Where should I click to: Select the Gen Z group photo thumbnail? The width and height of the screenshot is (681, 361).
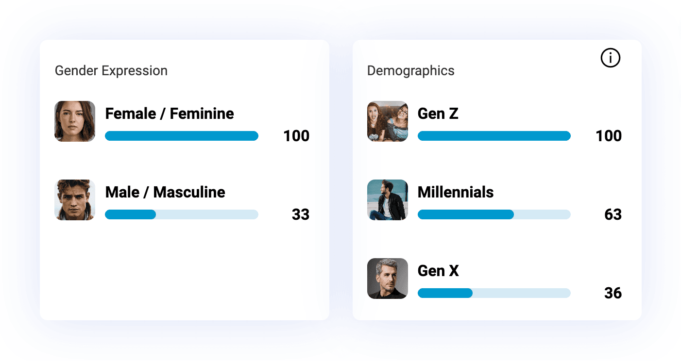click(387, 121)
